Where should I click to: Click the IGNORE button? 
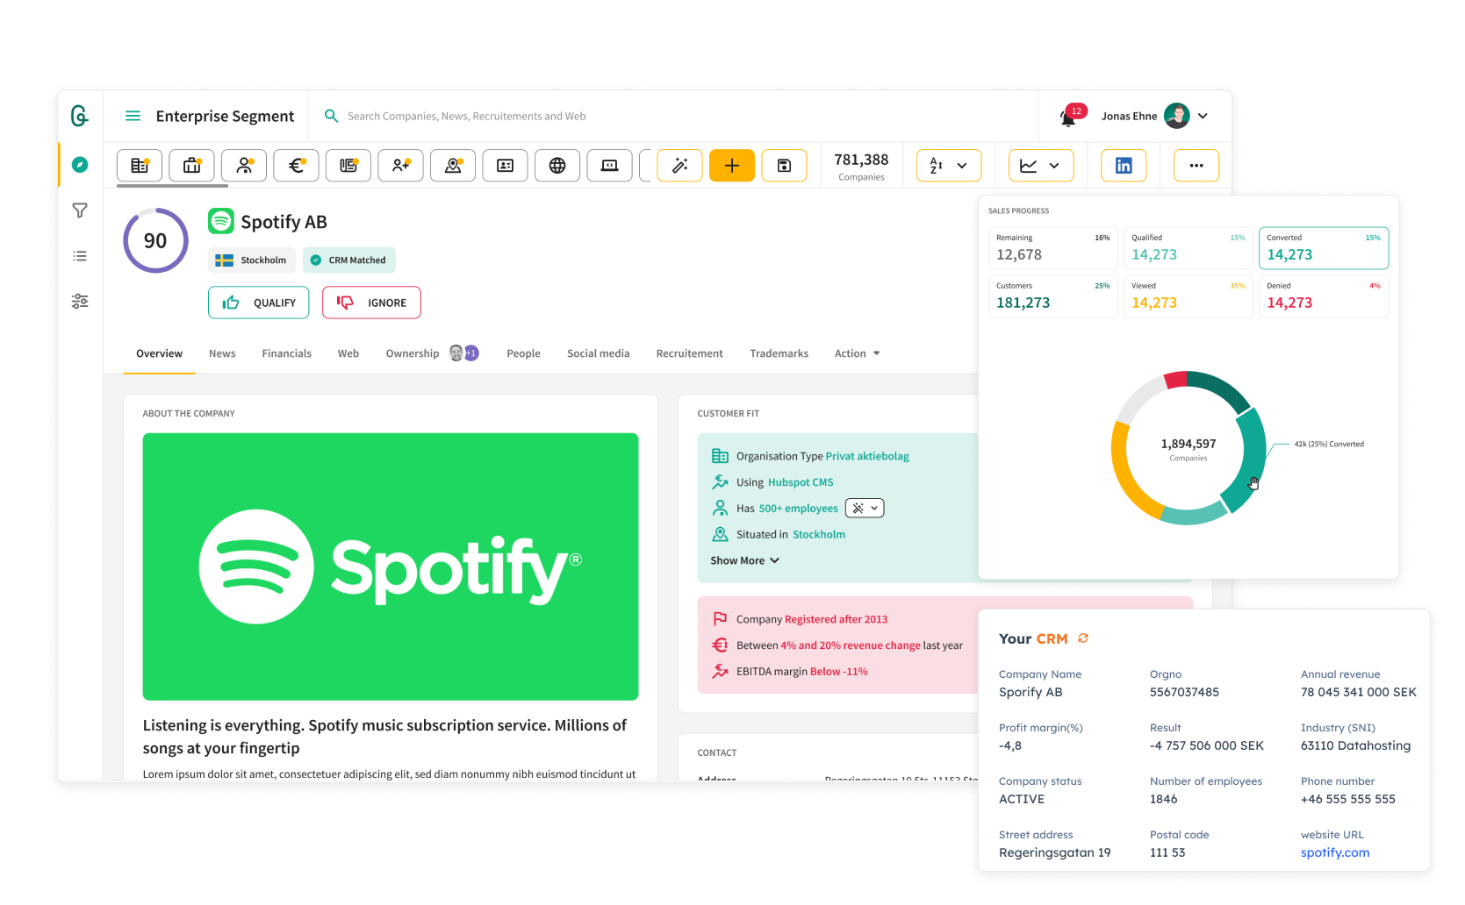coord(371,303)
